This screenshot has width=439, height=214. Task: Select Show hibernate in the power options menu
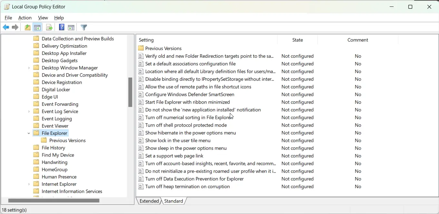tap(190, 133)
